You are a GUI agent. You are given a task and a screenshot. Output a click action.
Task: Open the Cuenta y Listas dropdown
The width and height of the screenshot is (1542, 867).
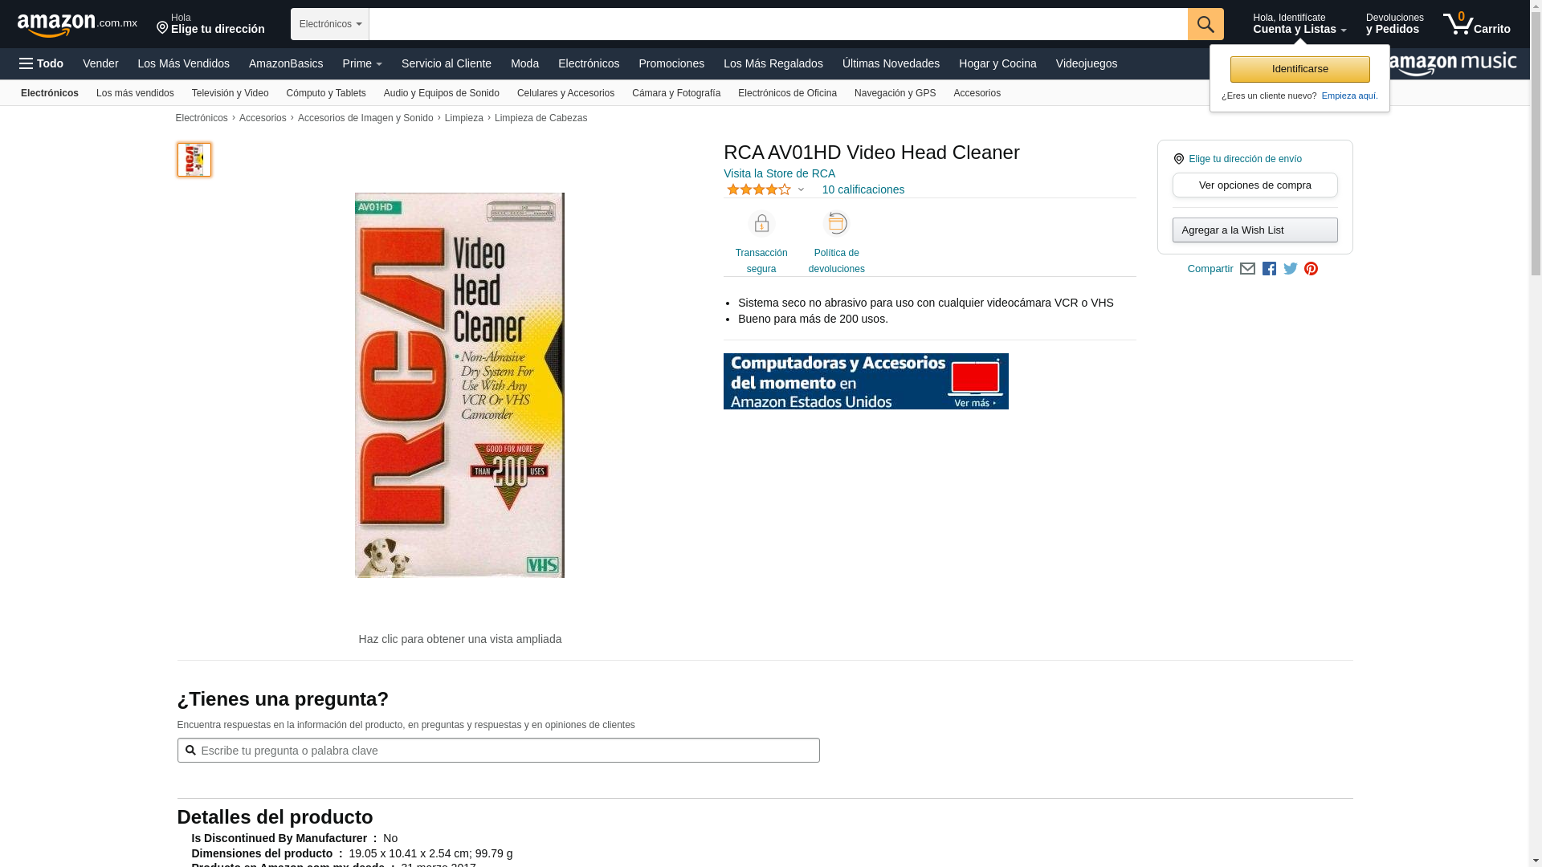coord(1299,24)
